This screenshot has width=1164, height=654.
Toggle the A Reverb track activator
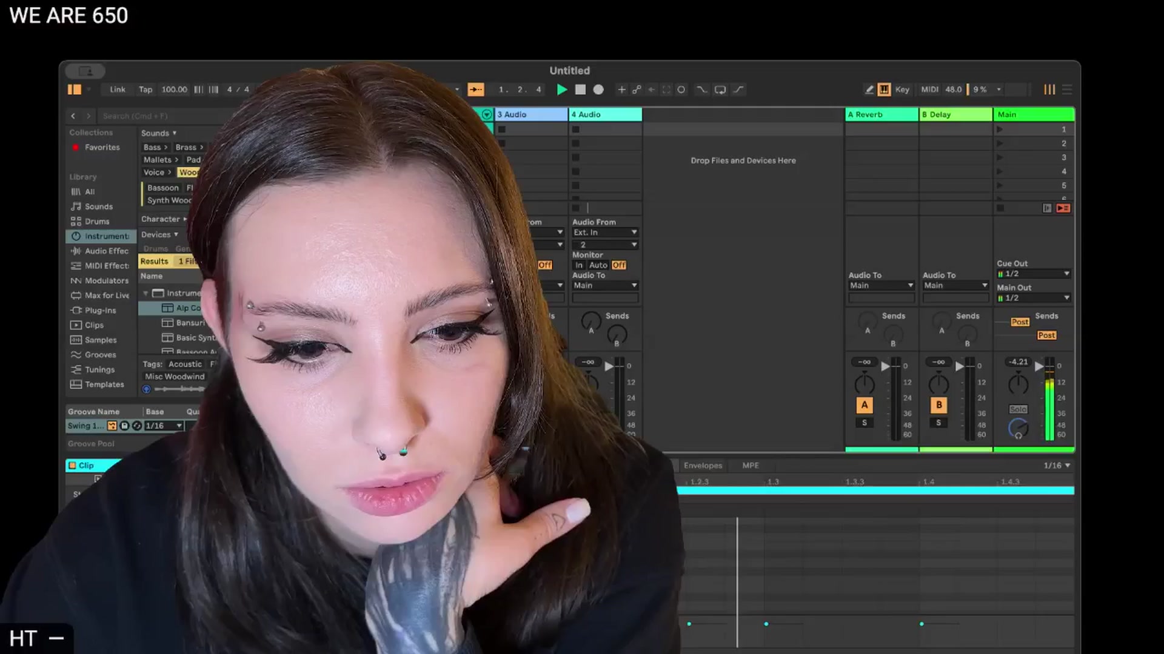click(x=865, y=405)
